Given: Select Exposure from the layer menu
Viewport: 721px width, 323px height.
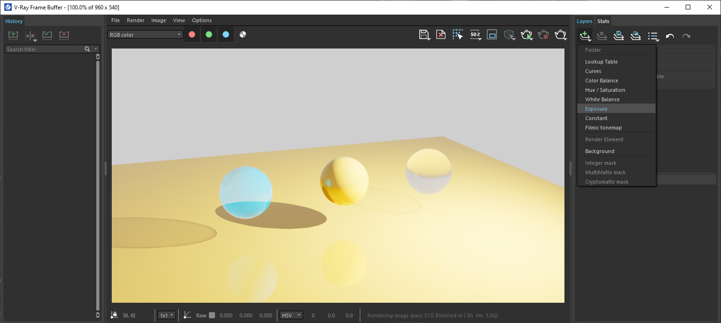Looking at the screenshot, I should pyautogui.click(x=596, y=109).
